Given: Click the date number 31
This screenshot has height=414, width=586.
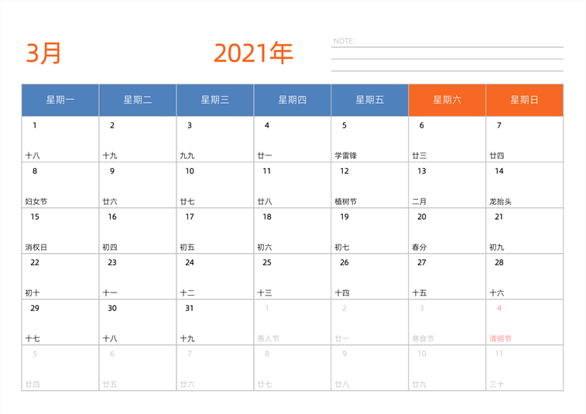Looking at the screenshot, I should 190,308.
